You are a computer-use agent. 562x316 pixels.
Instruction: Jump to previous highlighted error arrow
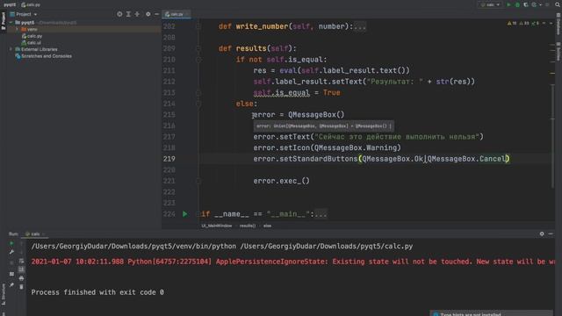(544, 24)
